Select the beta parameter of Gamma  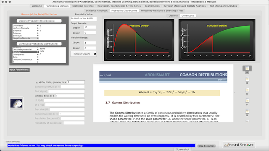42,51
